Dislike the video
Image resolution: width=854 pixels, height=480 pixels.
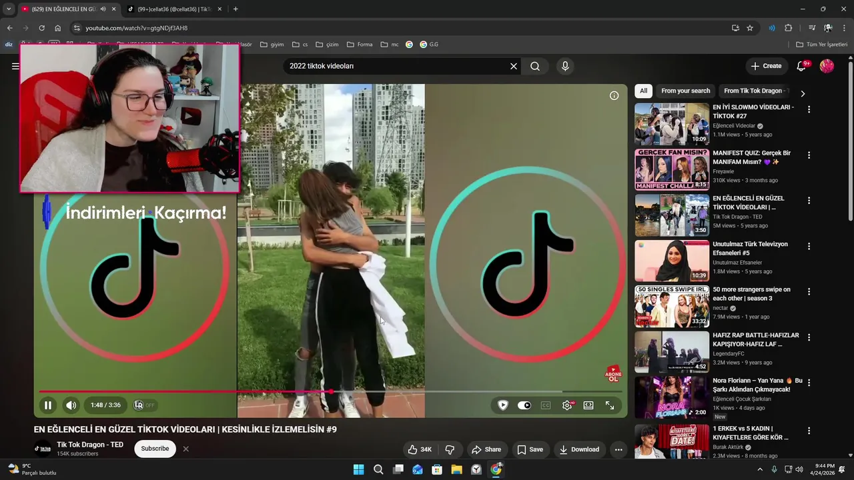(x=450, y=449)
